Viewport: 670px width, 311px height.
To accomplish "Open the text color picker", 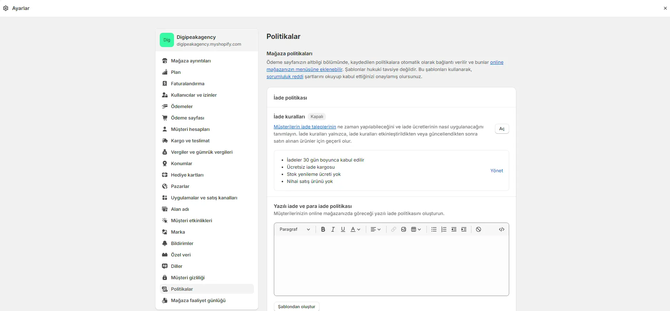I will (x=356, y=229).
